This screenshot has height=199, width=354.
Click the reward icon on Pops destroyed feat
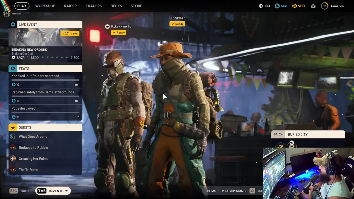pyautogui.click(x=14, y=117)
